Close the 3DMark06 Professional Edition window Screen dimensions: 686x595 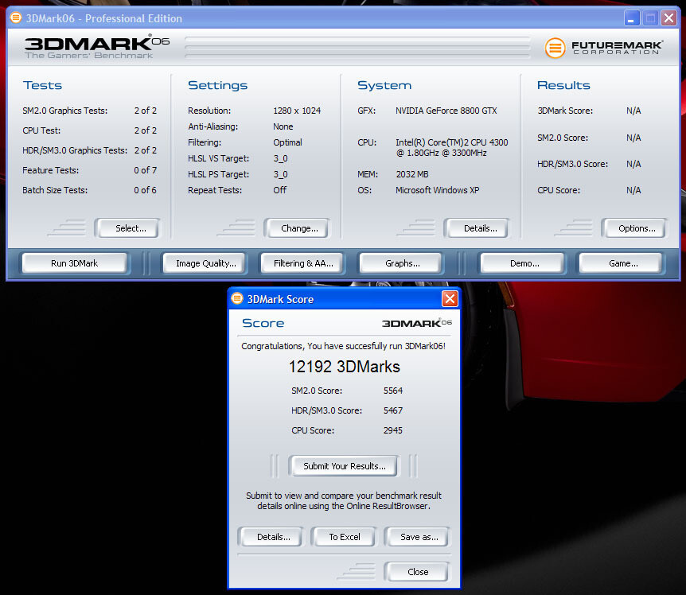(x=668, y=18)
